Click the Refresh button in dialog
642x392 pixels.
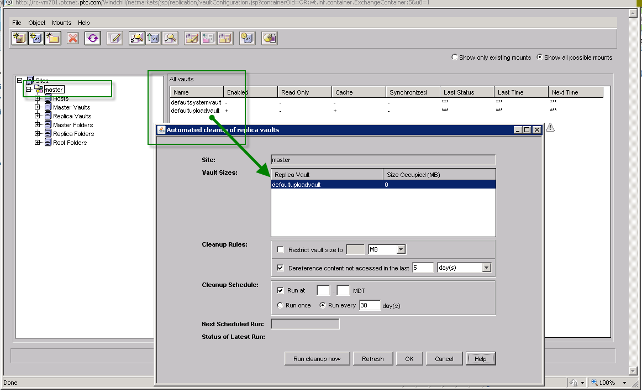point(372,359)
